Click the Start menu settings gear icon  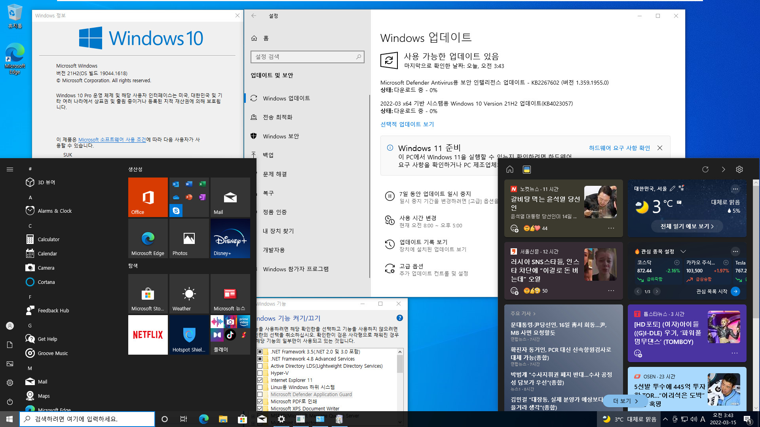[x=10, y=383]
